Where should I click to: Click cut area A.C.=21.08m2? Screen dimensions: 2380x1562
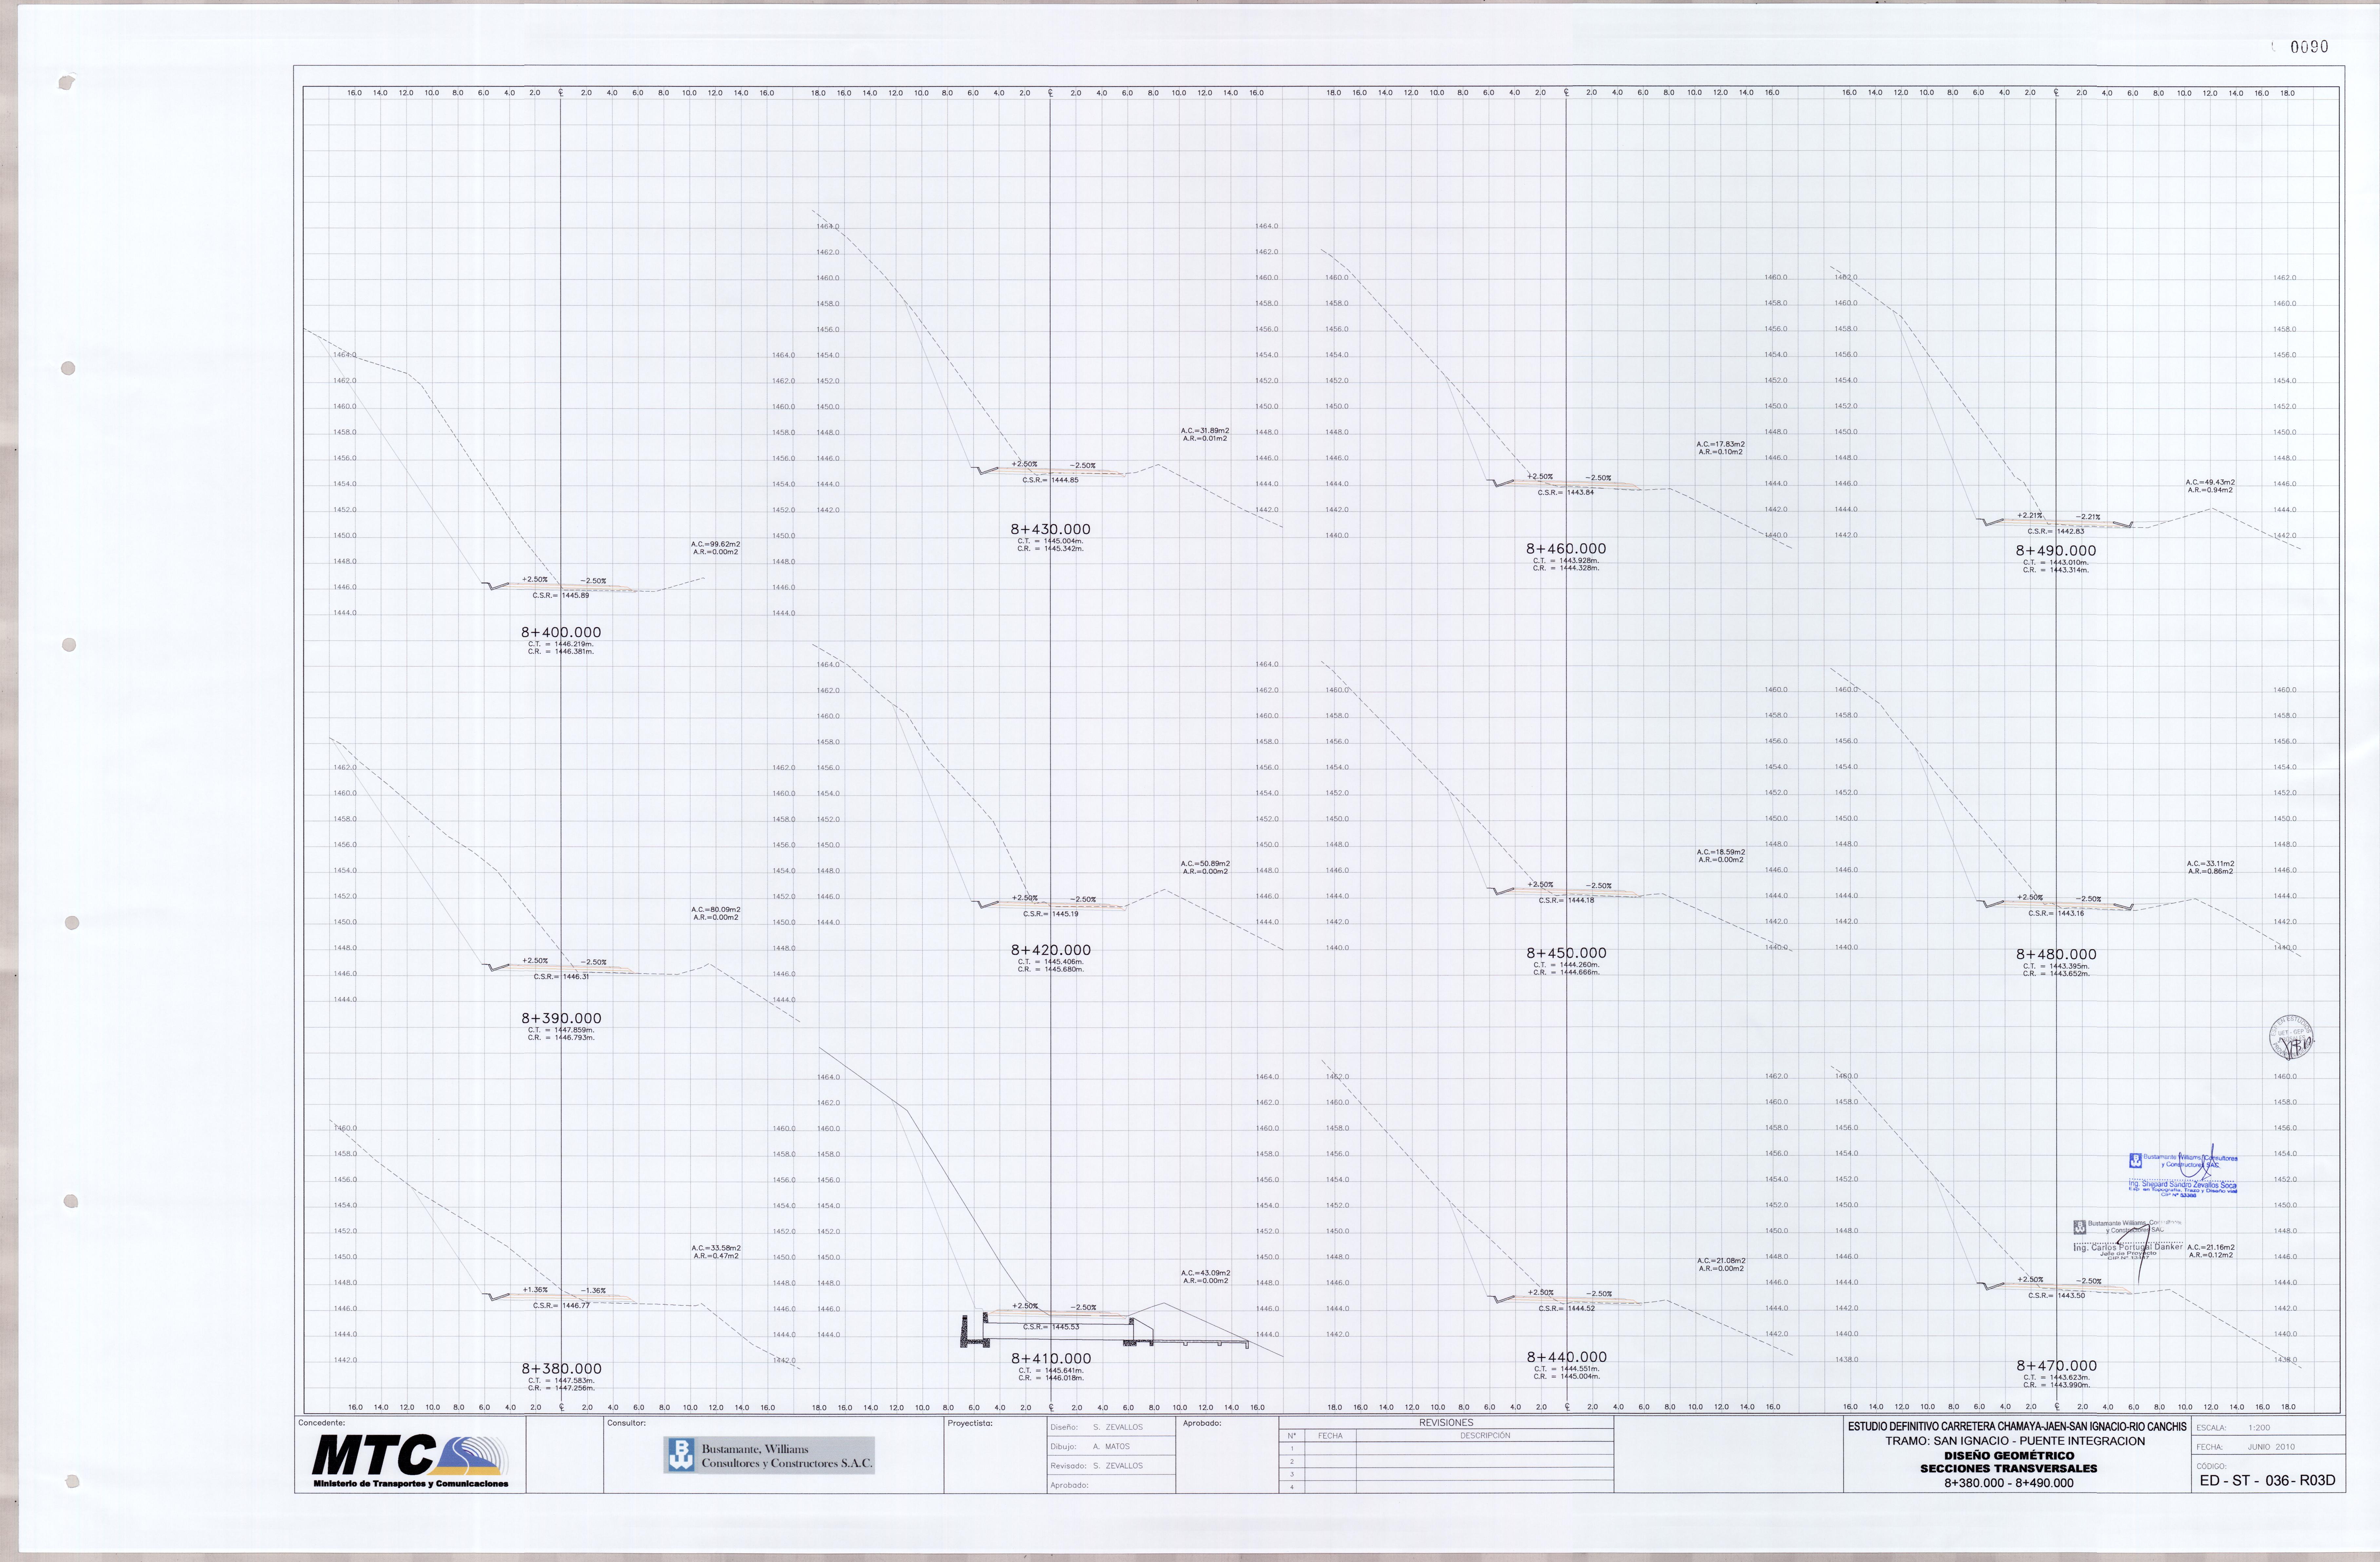click(1721, 1261)
